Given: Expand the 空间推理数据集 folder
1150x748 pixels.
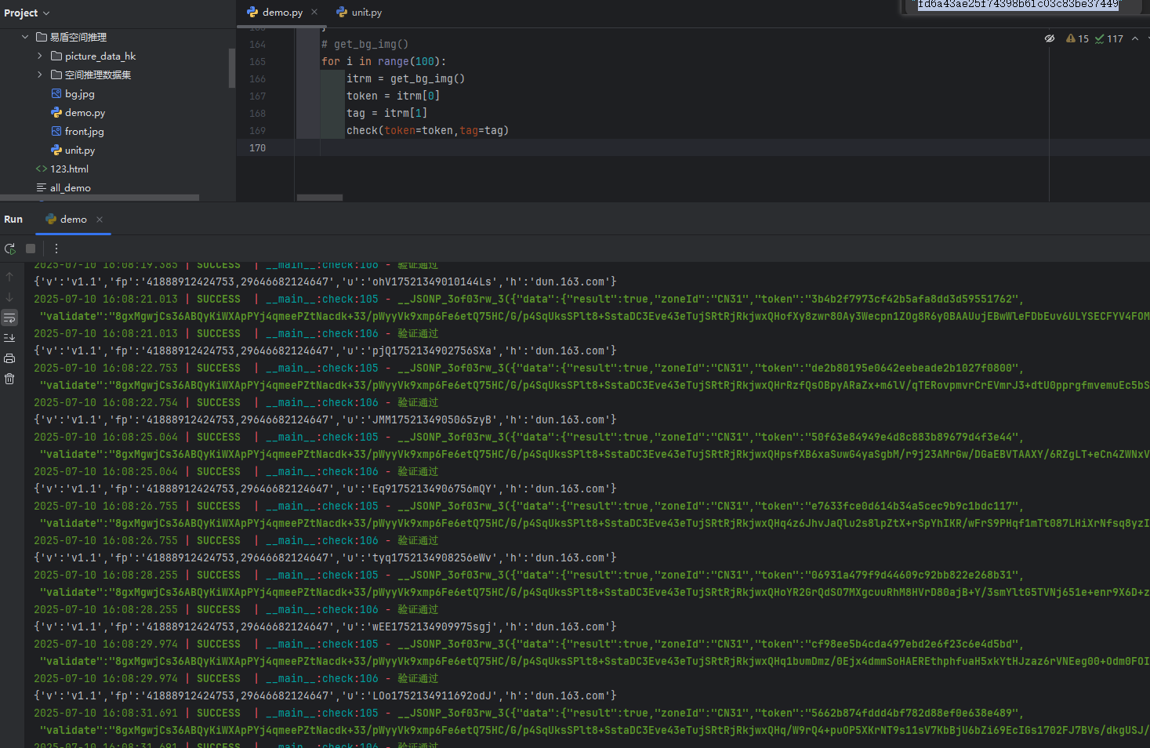Looking at the screenshot, I should tap(40, 74).
